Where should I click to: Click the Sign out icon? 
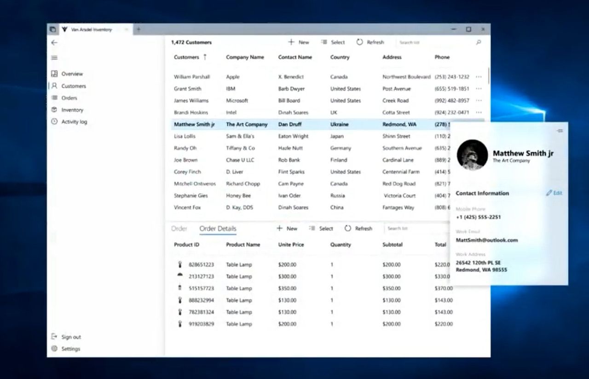point(54,337)
